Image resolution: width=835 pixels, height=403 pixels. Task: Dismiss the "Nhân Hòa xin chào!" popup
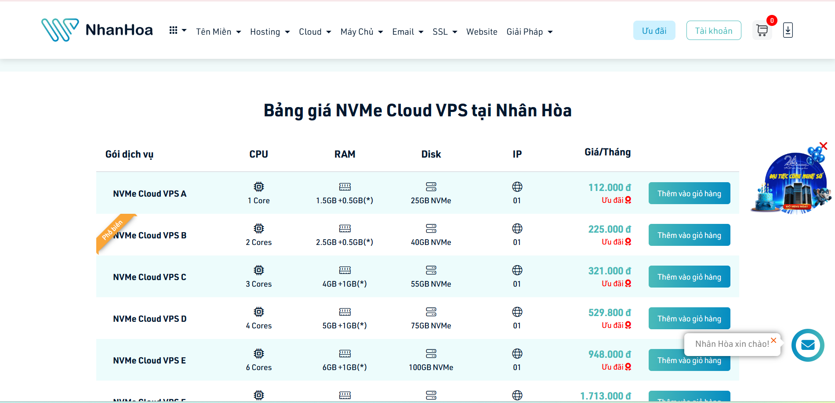pos(773,340)
